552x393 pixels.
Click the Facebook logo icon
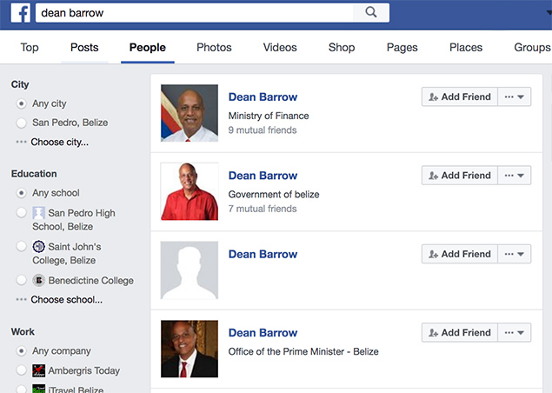tap(20, 13)
